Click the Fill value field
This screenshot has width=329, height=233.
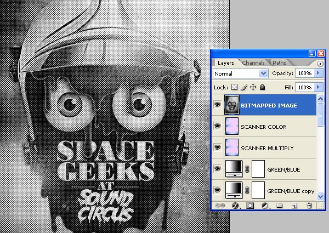click(305, 87)
